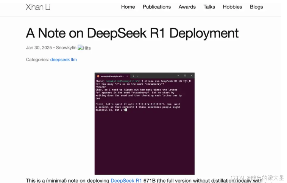Screen dimensions: 287x183
Task: Open the Awards page
Action: click(187, 7)
